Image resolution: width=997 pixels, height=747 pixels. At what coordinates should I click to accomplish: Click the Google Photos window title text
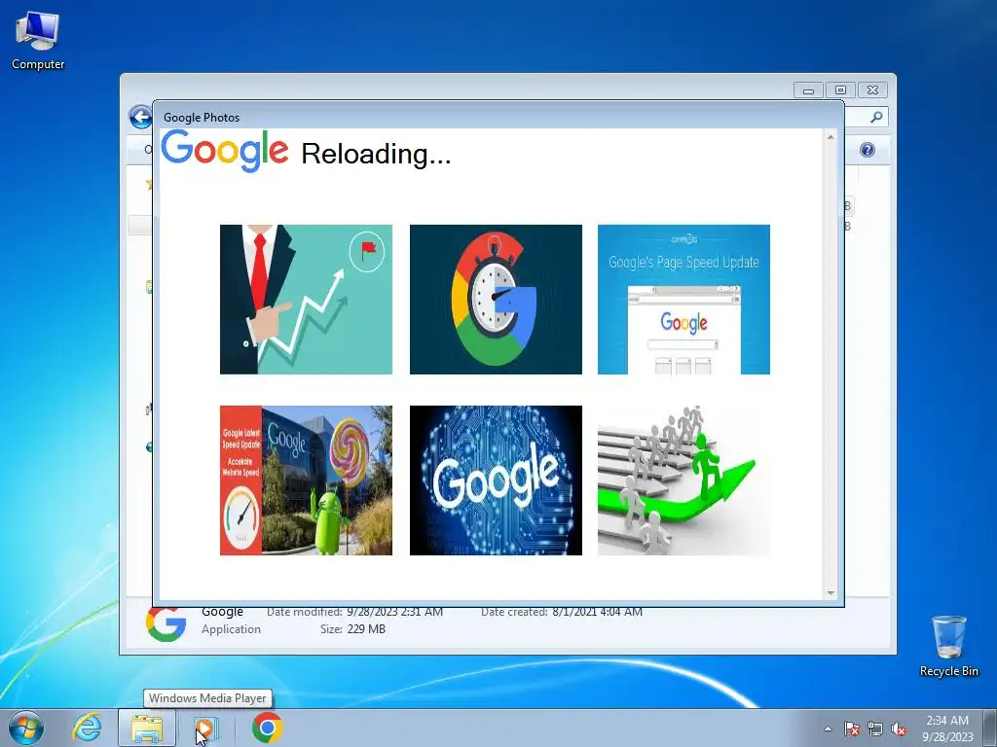tap(202, 118)
